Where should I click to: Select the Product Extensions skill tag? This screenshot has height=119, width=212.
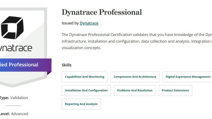pos(175,91)
